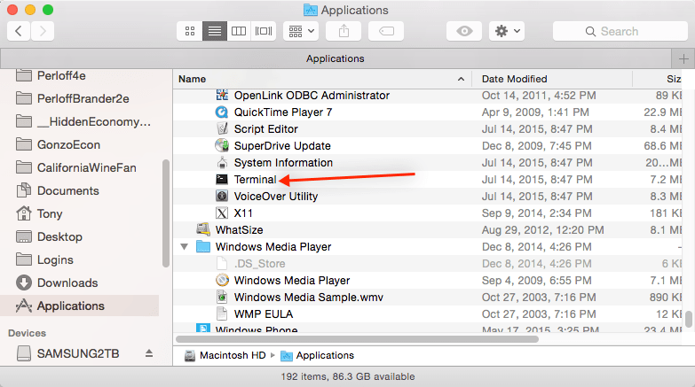Open PerloffBrander2e folder in sidebar
The width and height of the screenshot is (695, 387).
pyautogui.click(x=83, y=98)
